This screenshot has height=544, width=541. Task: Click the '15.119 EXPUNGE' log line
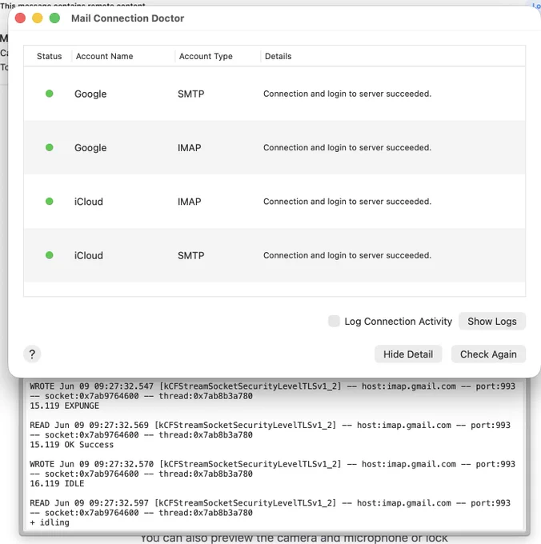[x=65, y=406]
